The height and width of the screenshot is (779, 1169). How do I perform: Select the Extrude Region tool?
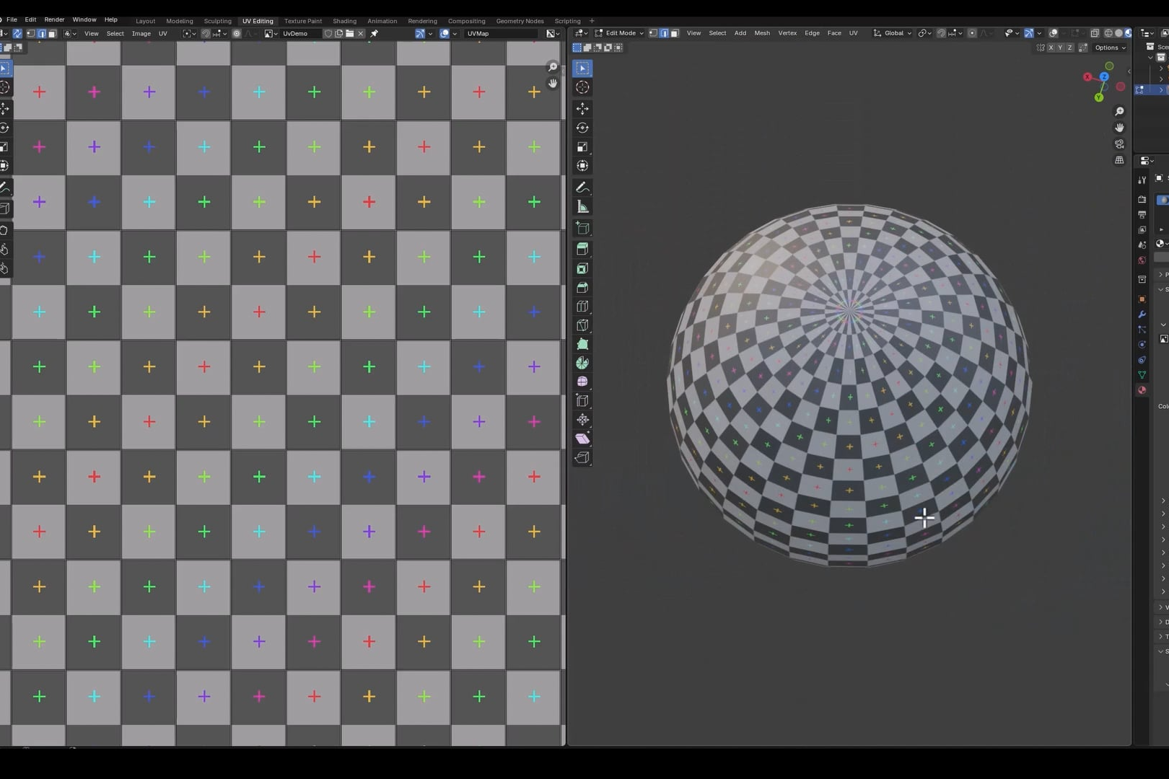point(582,249)
